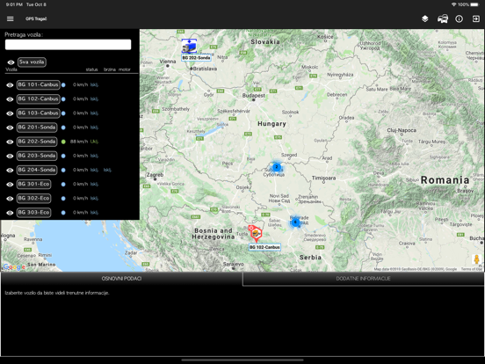Open the map layers icon
This screenshot has width=485, height=364.
425,18
